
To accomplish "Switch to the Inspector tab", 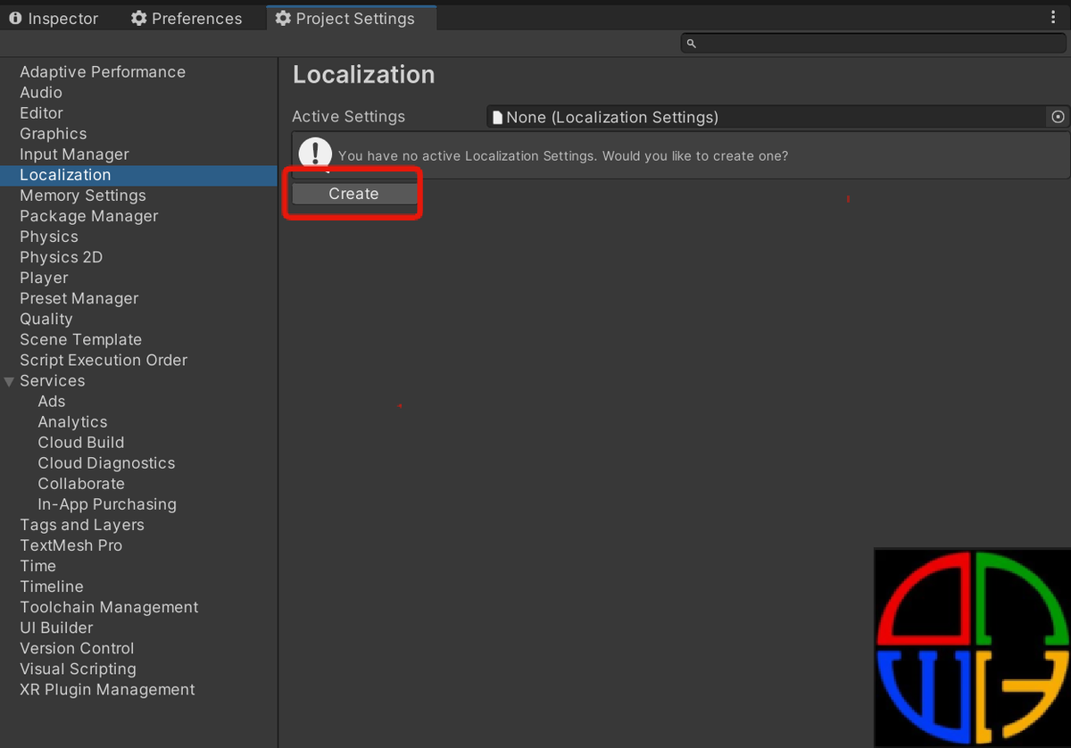I will pos(54,18).
